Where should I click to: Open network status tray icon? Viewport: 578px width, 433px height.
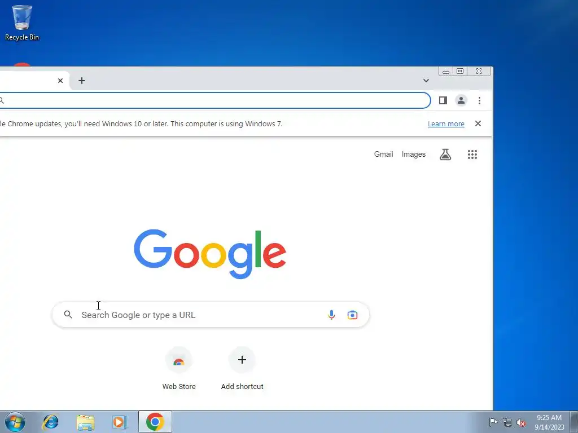point(507,423)
